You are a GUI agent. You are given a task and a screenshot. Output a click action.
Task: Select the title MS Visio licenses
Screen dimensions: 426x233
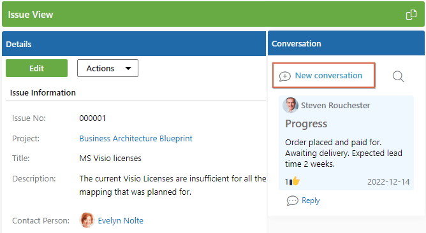pyautogui.click(x=110, y=158)
